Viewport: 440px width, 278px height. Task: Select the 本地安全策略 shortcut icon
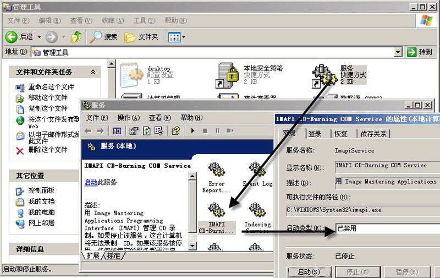click(x=228, y=75)
